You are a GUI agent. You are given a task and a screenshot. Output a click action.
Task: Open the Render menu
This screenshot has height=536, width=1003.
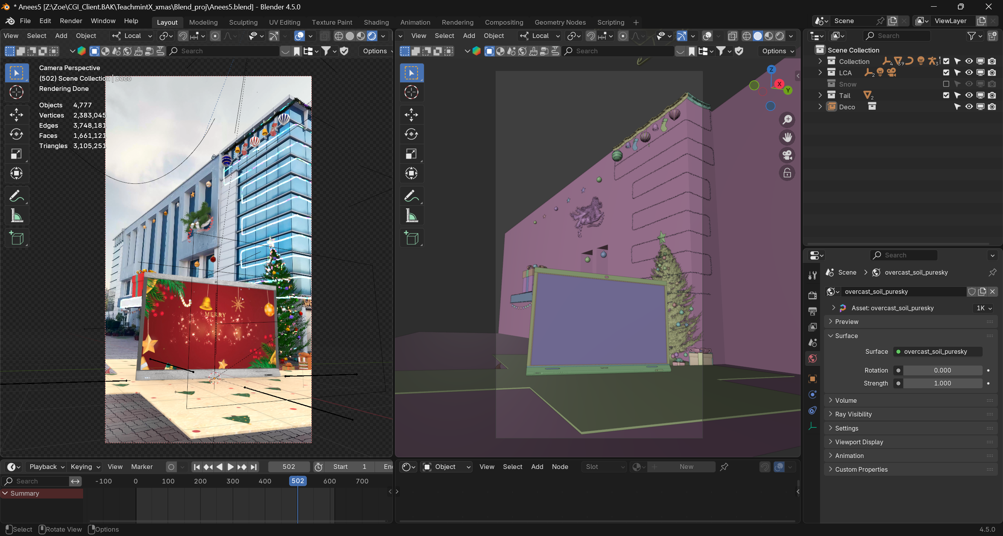(x=71, y=21)
